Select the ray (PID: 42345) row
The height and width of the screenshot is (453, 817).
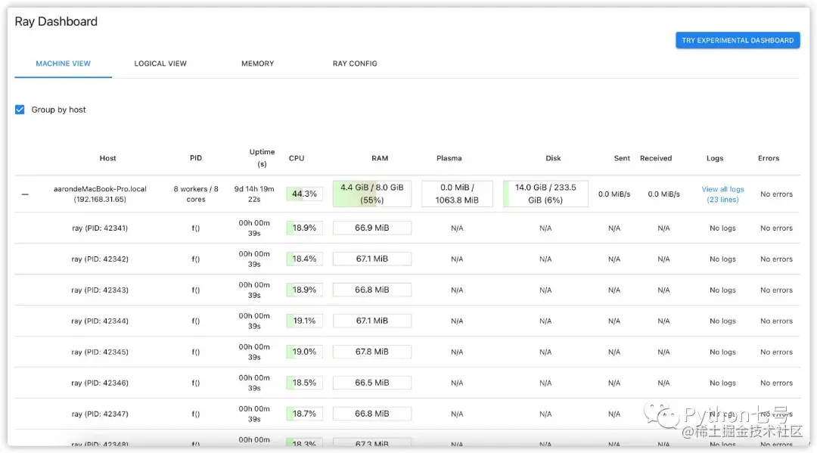pyautogui.click(x=408, y=352)
